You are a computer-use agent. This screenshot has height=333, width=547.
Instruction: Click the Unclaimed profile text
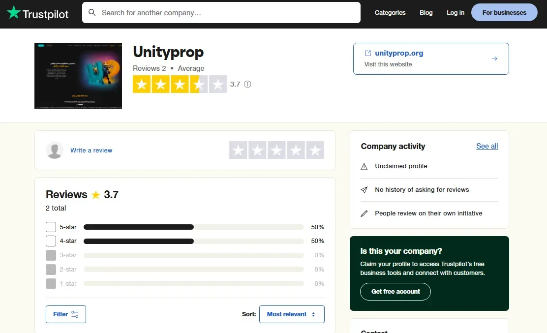401,166
